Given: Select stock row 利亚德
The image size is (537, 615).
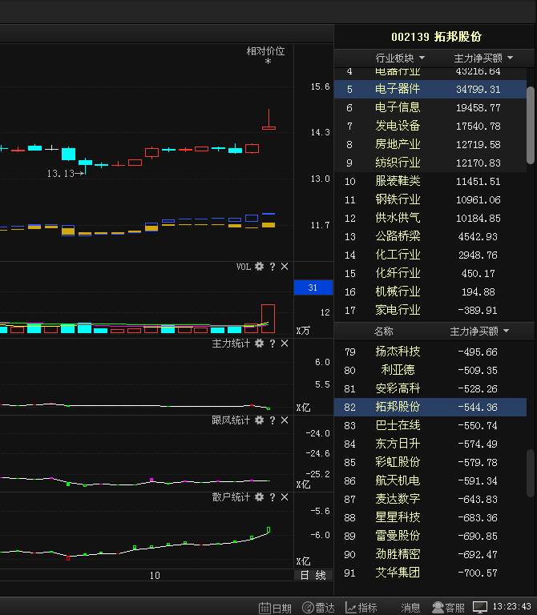Looking at the screenshot, I should point(430,370).
